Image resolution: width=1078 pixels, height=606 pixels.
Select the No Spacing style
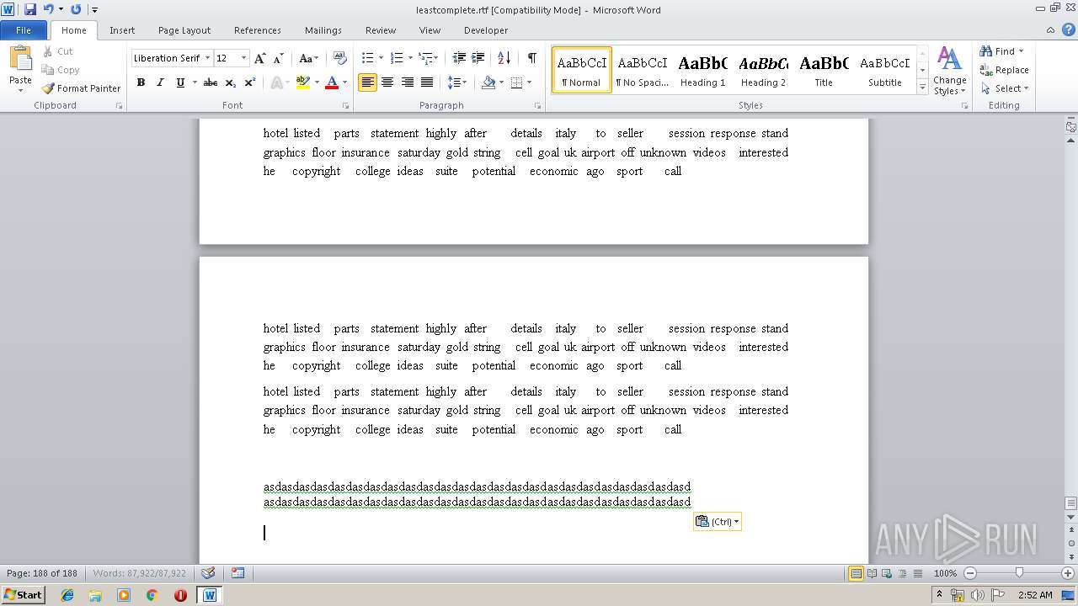pyautogui.click(x=642, y=70)
